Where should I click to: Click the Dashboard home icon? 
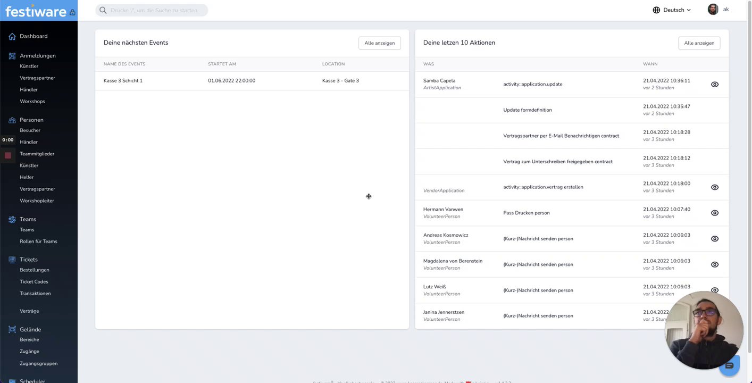(x=12, y=36)
